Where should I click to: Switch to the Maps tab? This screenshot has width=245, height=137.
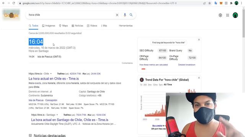pos(64,26)
